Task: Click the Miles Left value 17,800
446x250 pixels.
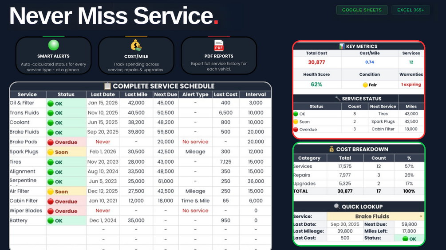Action: pyautogui.click(x=409, y=231)
